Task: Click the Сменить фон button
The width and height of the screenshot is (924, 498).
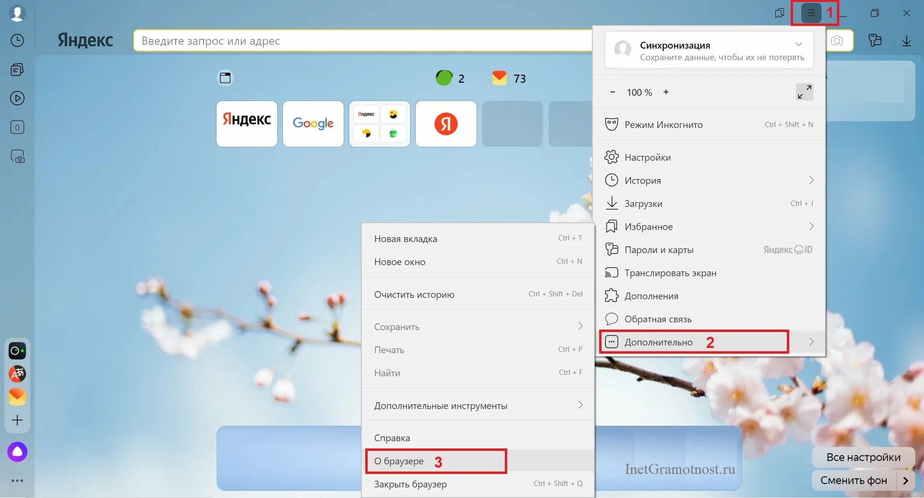Action: [x=854, y=480]
